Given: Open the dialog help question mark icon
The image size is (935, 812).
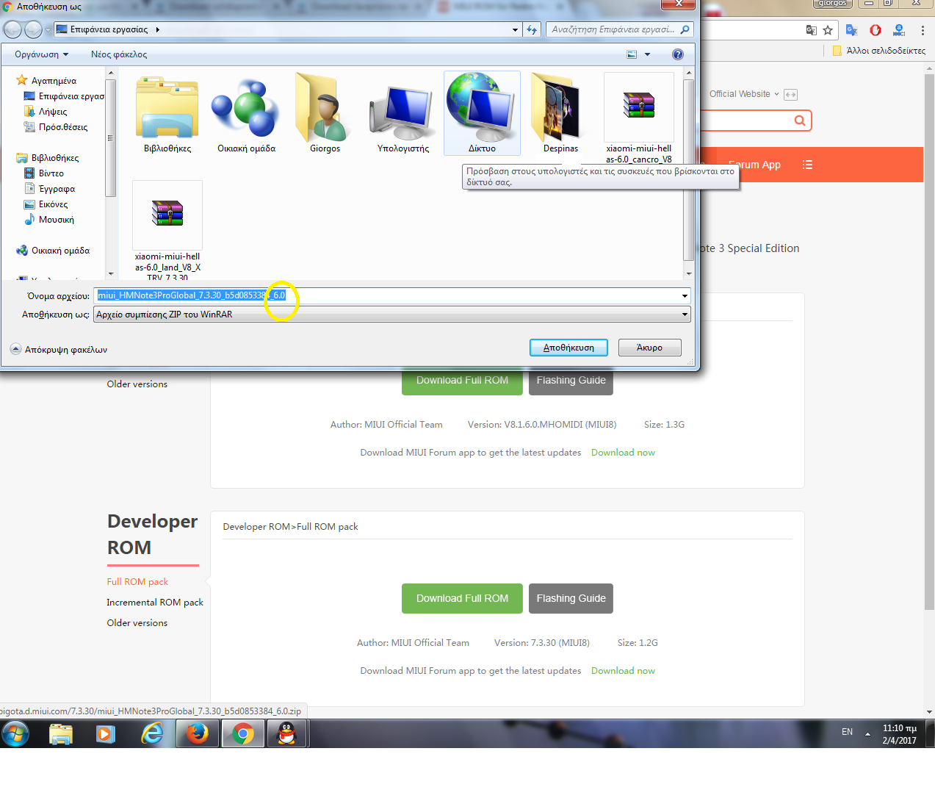Looking at the screenshot, I should [x=678, y=54].
